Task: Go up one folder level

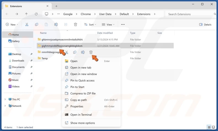Action: (x=26, y=14)
